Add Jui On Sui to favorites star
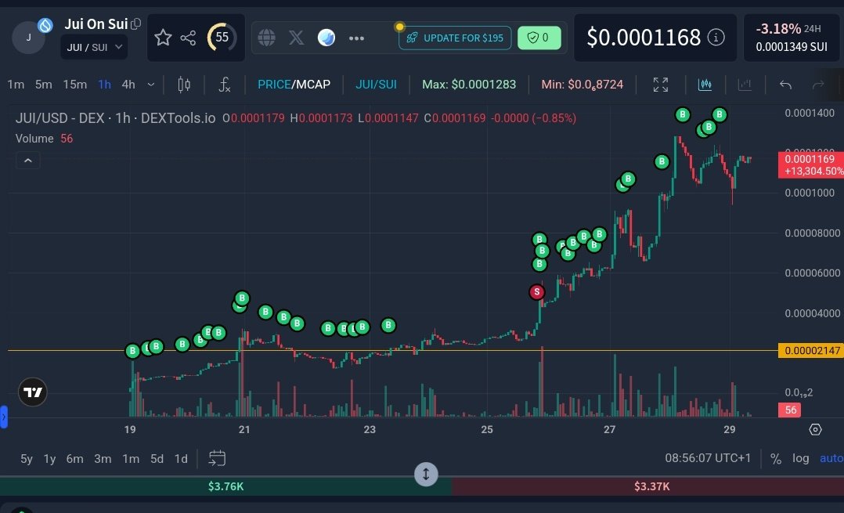This screenshot has width=844, height=513. (163, 38)
